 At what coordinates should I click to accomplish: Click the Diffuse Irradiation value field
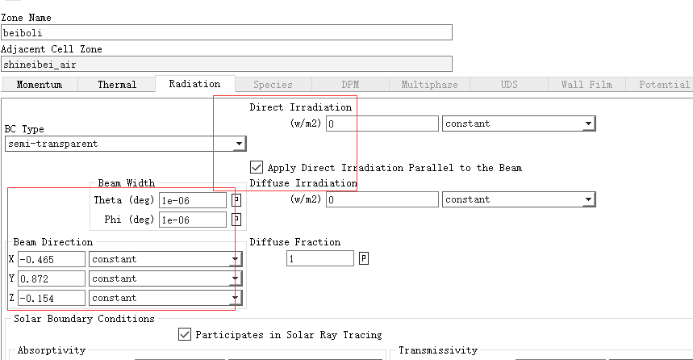click(x=382, y=199)
